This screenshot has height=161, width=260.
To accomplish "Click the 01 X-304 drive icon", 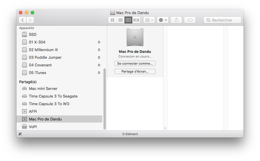I will pos(24,42).
